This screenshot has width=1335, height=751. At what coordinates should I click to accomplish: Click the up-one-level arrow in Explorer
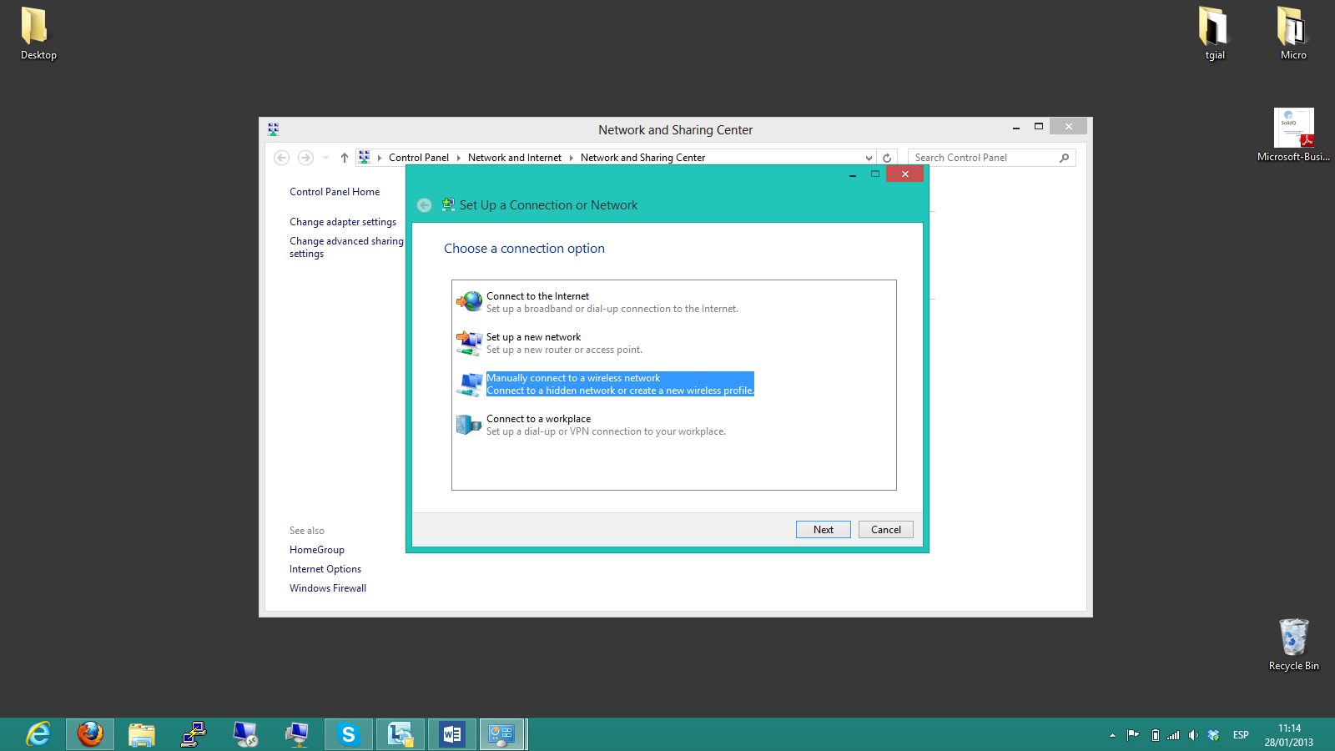345,158
